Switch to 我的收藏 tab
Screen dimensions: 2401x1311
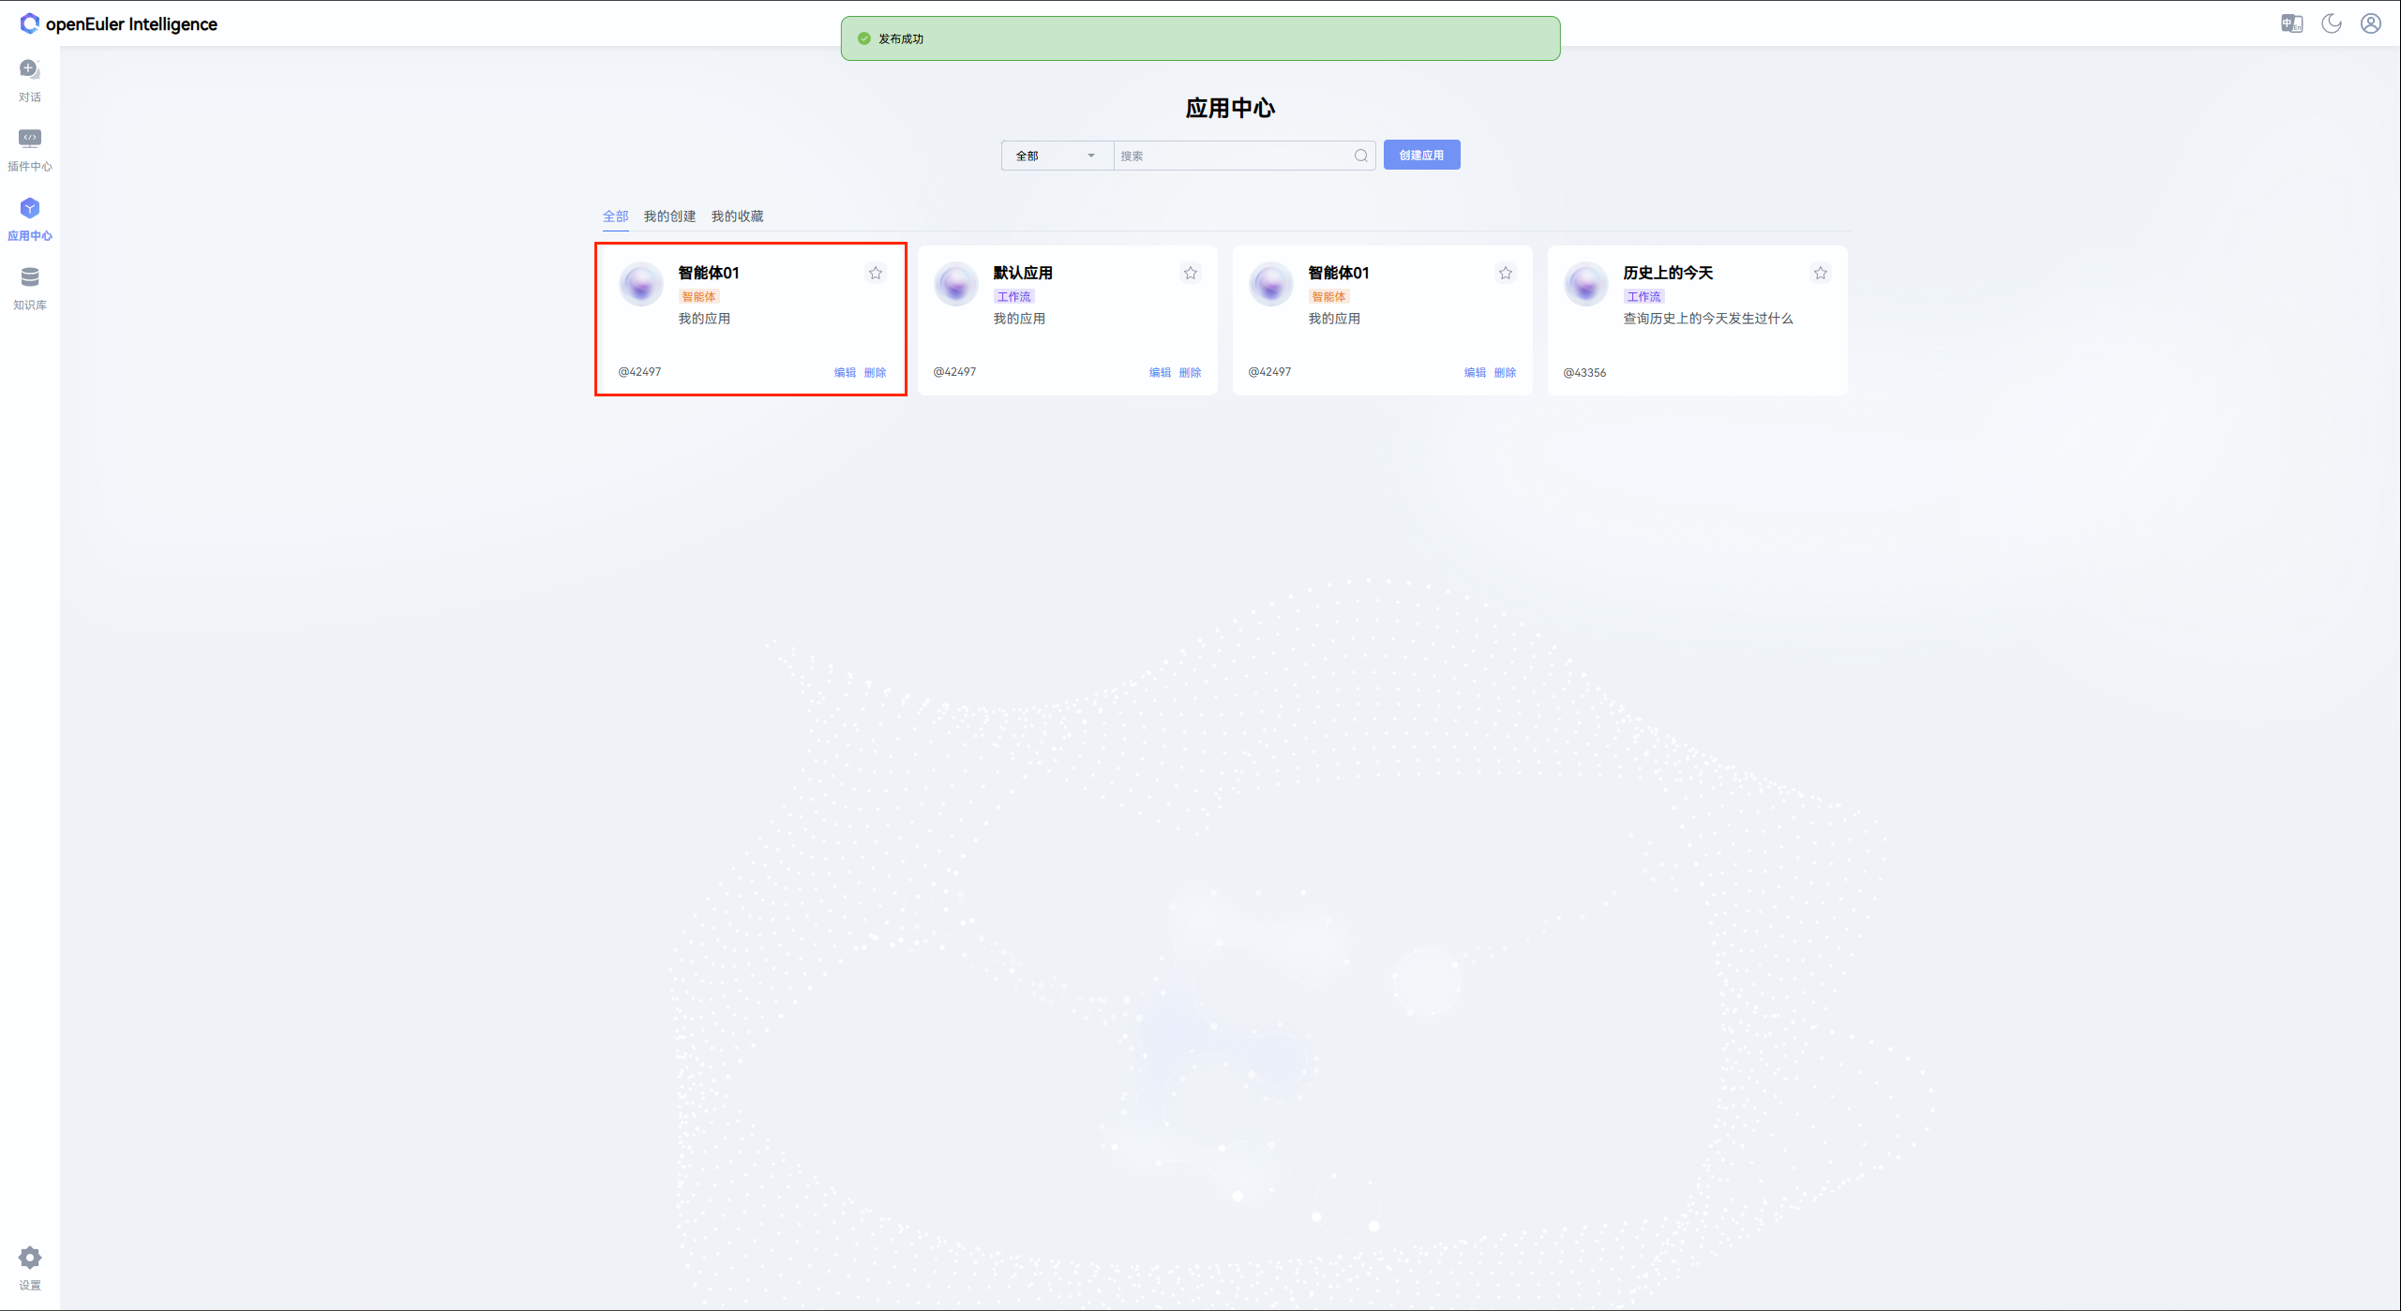(737, 216)
